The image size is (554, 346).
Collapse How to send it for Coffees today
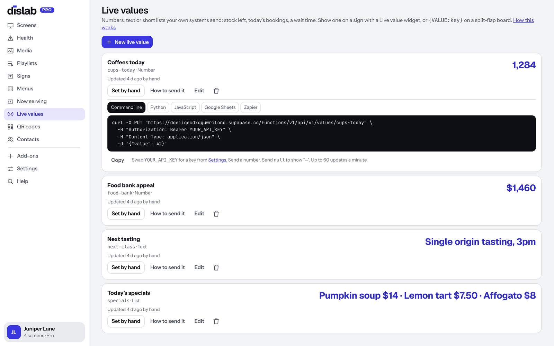168,91
